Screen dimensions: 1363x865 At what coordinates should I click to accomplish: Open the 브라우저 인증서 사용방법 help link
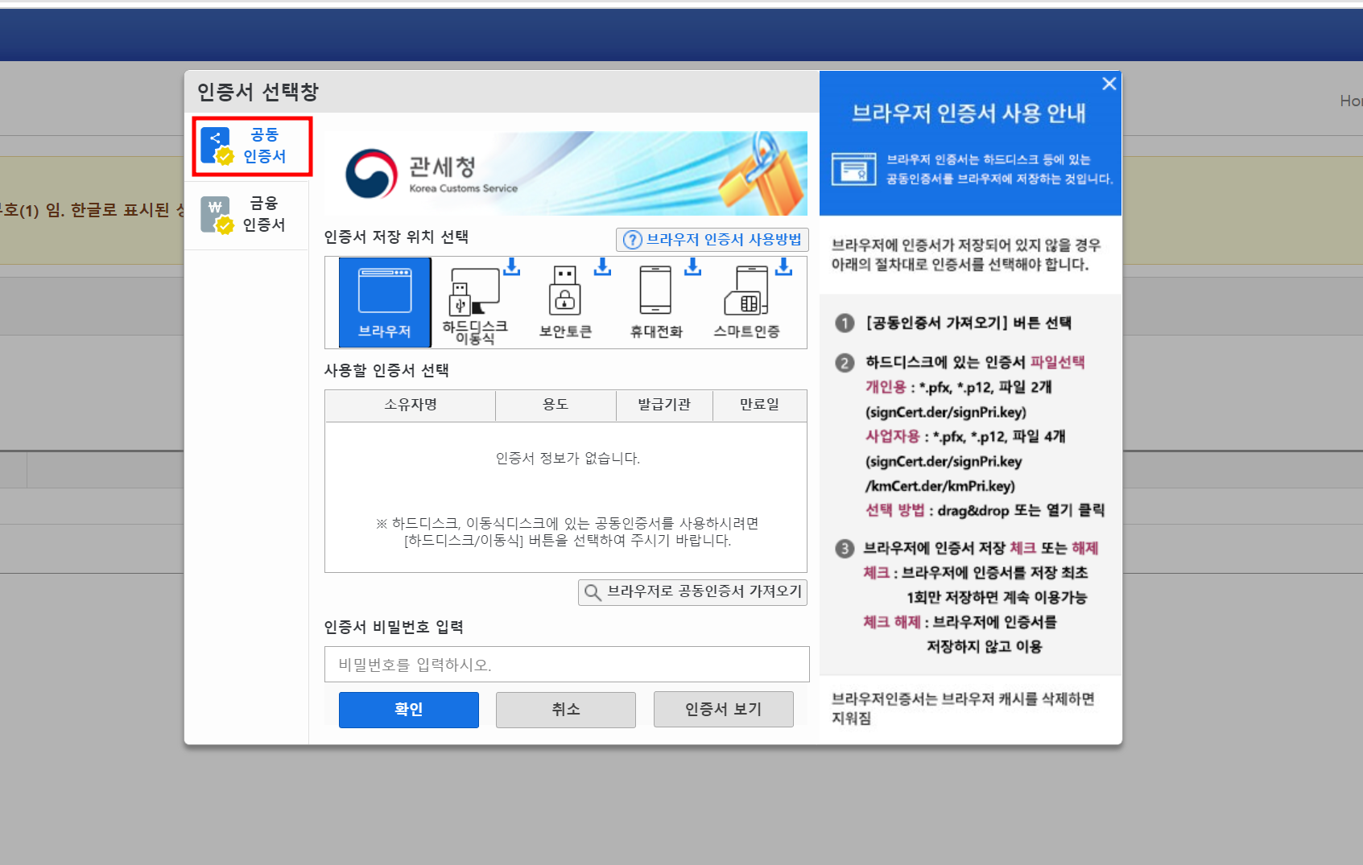pyautogui.click(x=712, y=240)
